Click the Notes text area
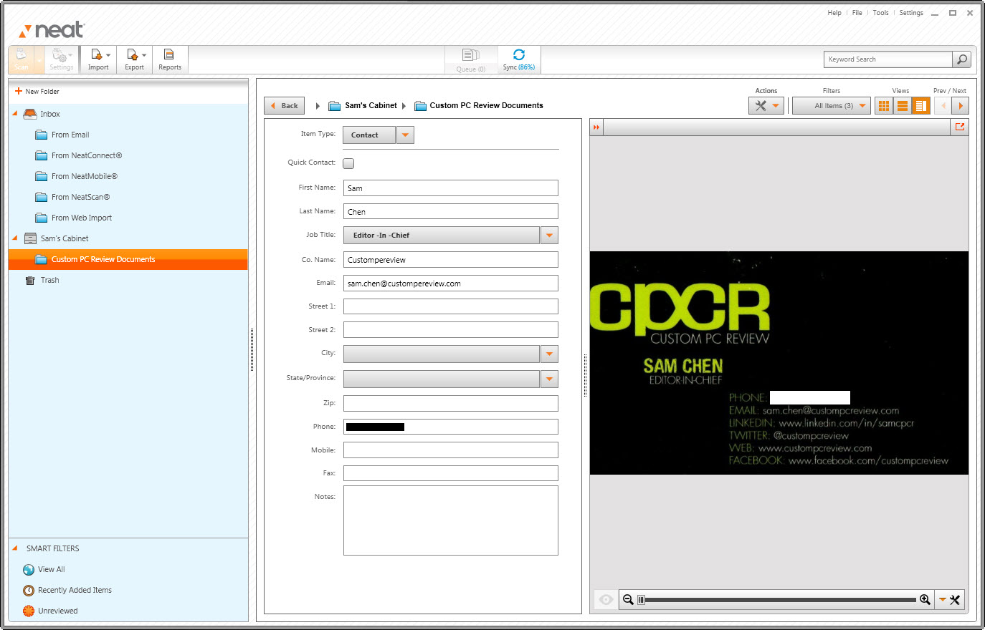Image resolution: width=985 pixels, height=630 pixels. 451,520
